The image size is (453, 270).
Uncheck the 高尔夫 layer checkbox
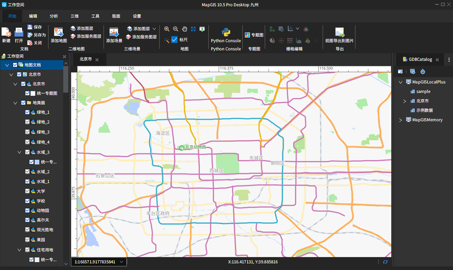27,220
